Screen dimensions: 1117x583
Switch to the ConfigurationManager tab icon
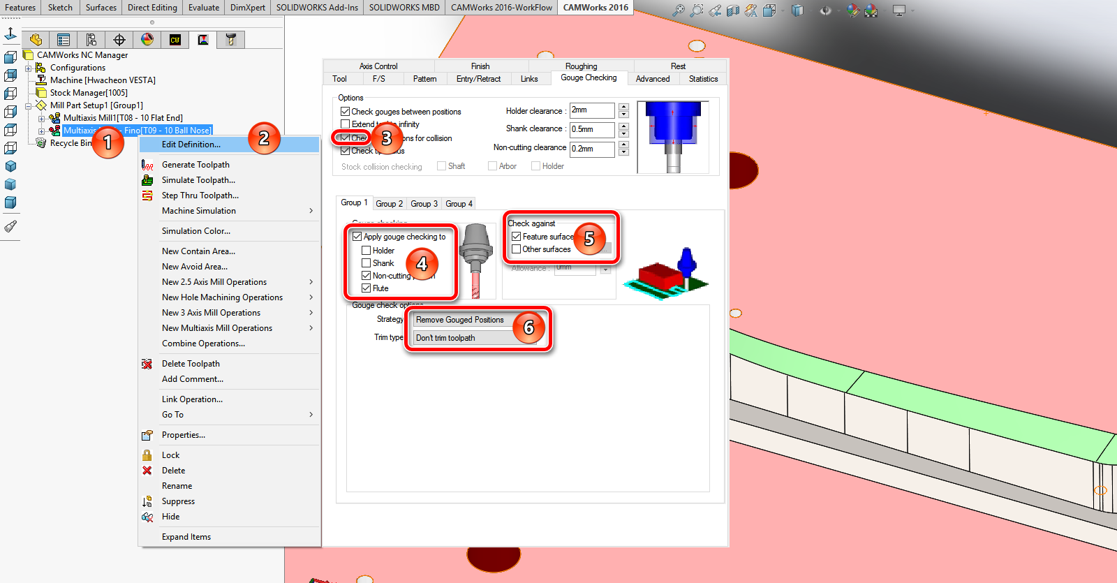91,40
